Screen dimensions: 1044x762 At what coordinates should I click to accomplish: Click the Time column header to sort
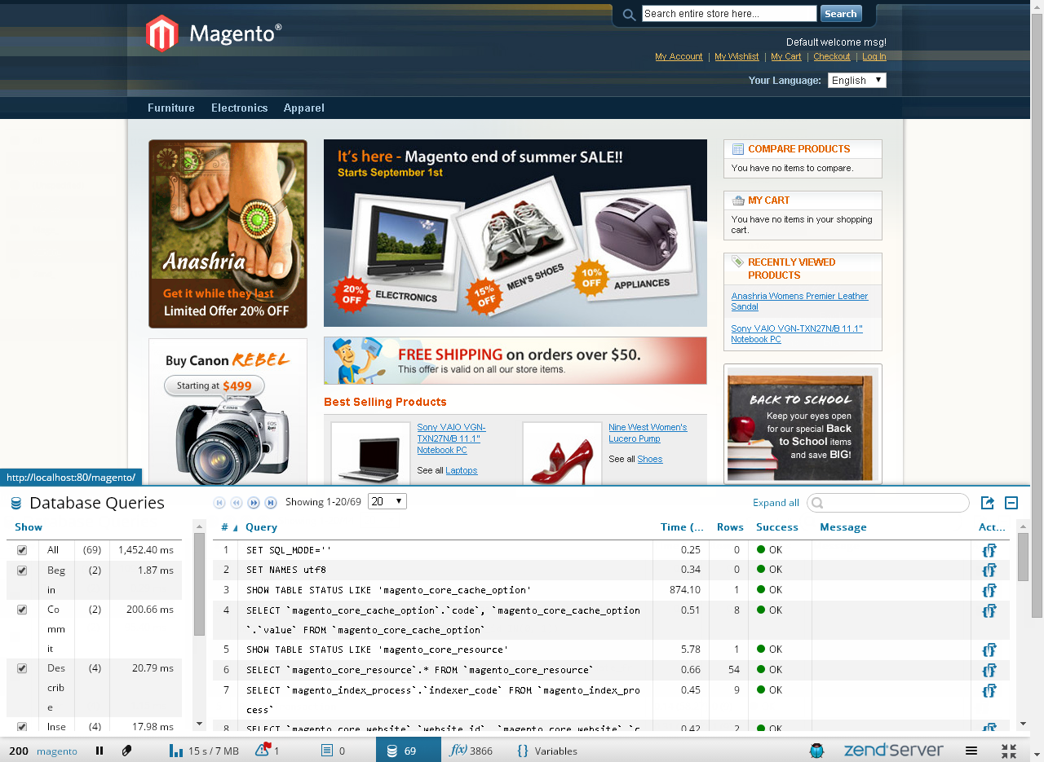681,527
